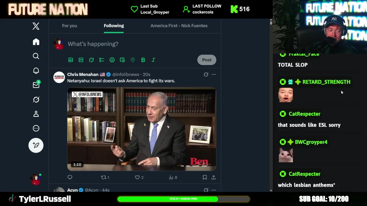Switch to the For you tab
Screen dimensions: 367x206
point(70,26)
